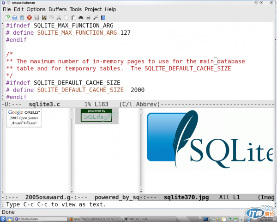This screenshot has height=222, width=277.
Task: Open the Edit menu
Action: [x=18, y=9]
